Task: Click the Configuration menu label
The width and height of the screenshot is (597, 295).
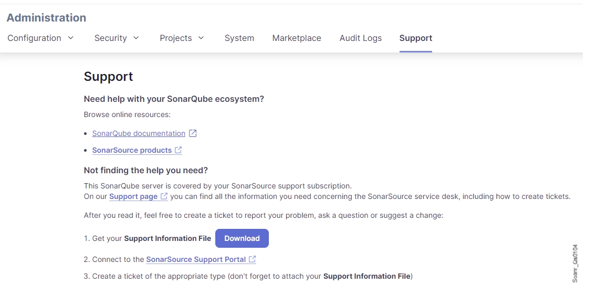Action: click(34, 38)
